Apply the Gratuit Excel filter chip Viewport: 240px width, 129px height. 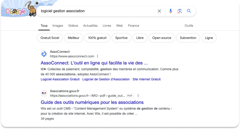point(50,38)
